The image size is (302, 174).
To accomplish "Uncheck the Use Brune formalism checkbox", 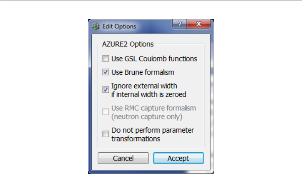I will click(x=106, y=72).
